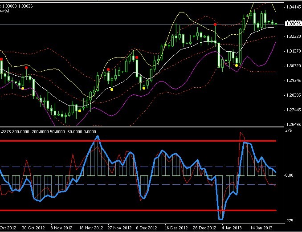Click the 1.28395 price axis label

294,95
